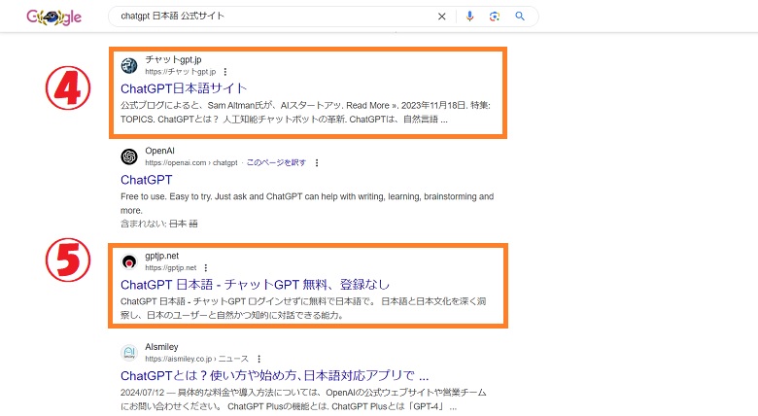Open the ChatGPT日本語サイト result link
This screenshot has height=416, width=758.
coord(184,88)
